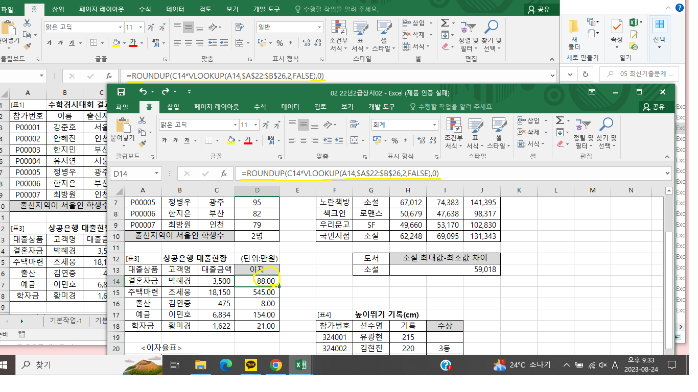Toggle bold formatting in the front Excel window
The width and height of the screenshot is (698, 392).
(x=164, y=140)
